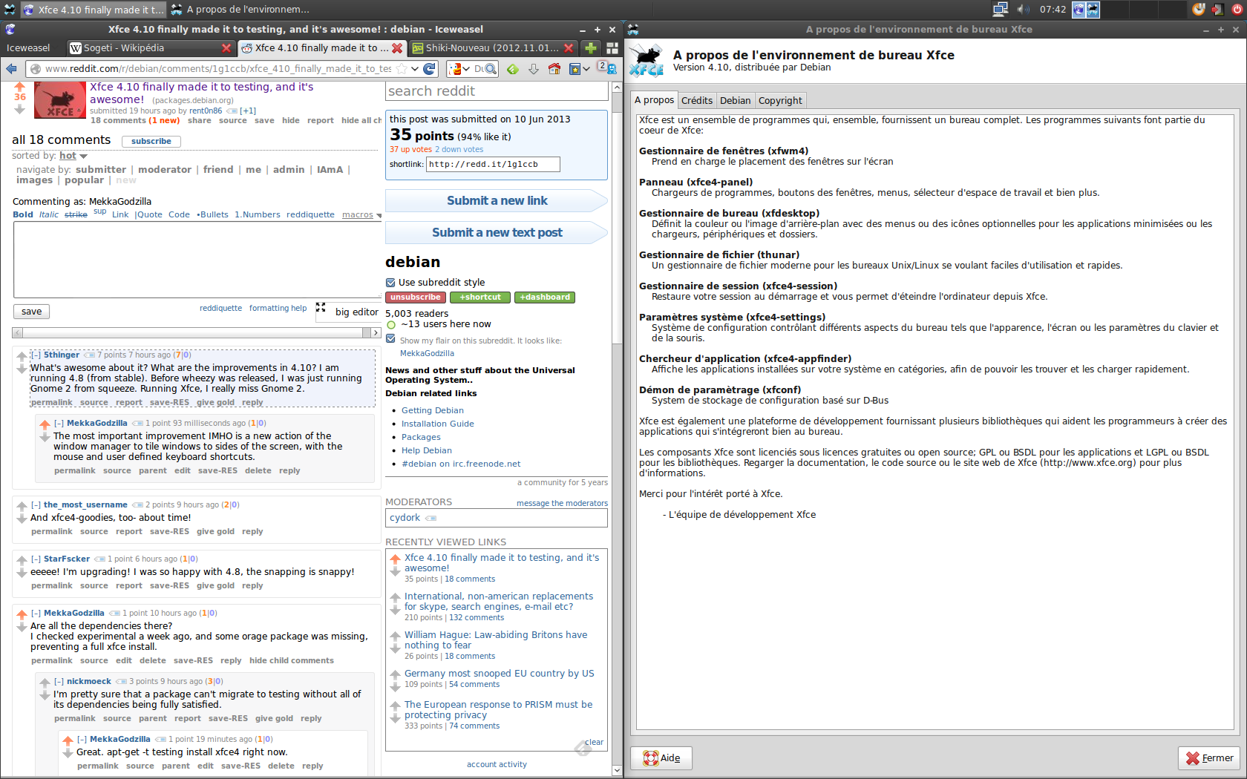Click into the comment text area
1247x779 pixels.
[197, 259]
